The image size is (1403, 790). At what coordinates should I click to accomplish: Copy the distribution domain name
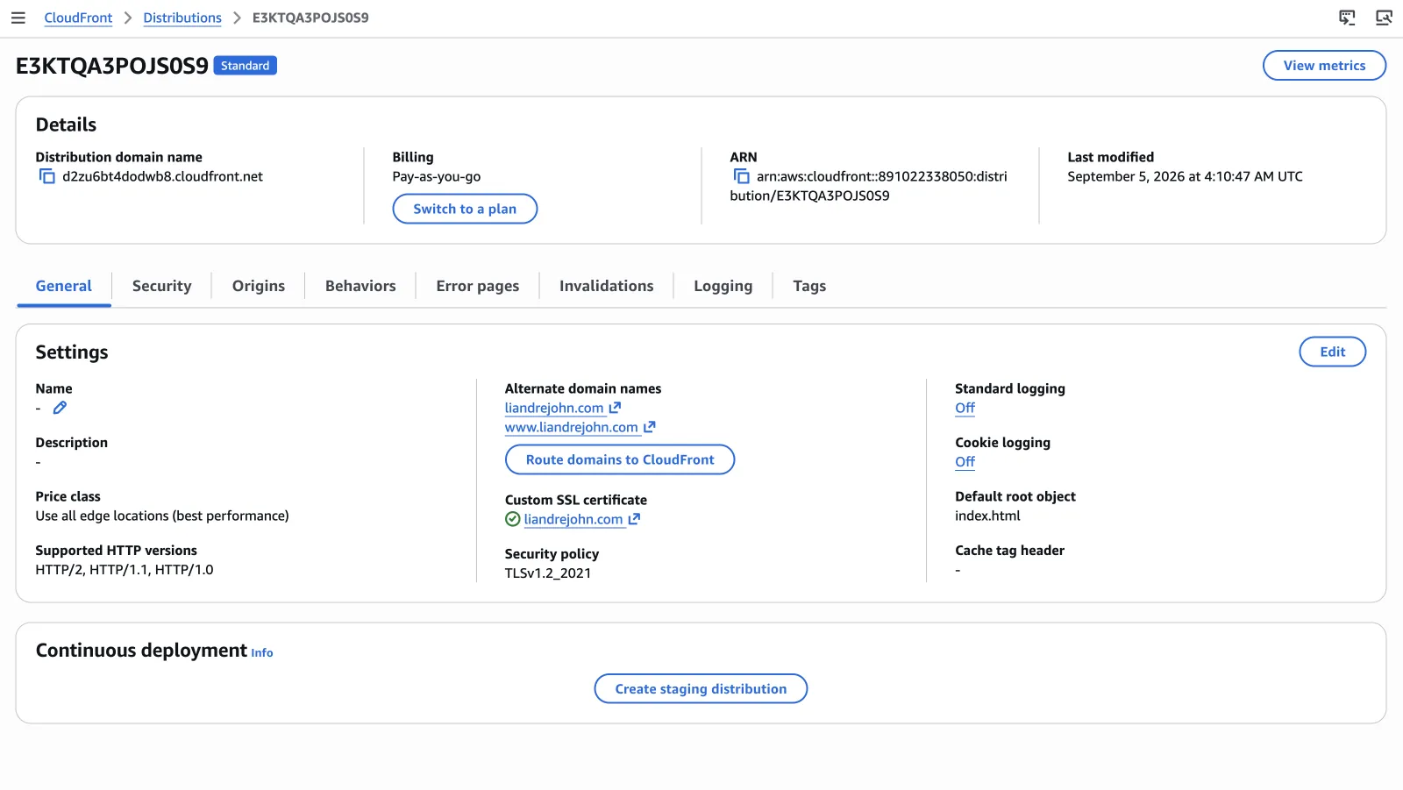pyautogui.click(x=47, y=176)
